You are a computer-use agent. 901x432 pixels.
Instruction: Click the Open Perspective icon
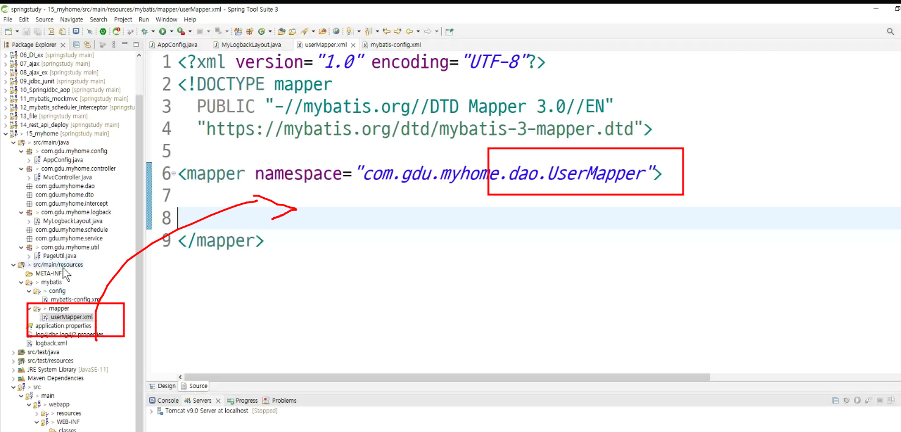pyautogui.click(x=449, y=31)
